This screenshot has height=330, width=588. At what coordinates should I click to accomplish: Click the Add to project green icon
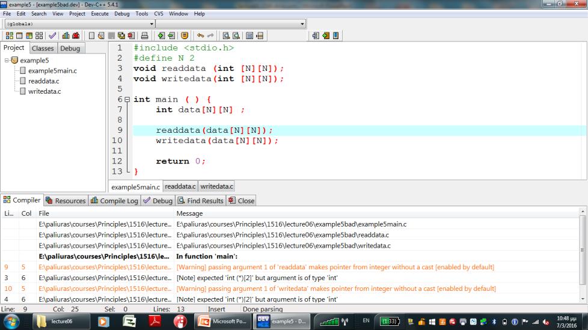coord(161,35)
